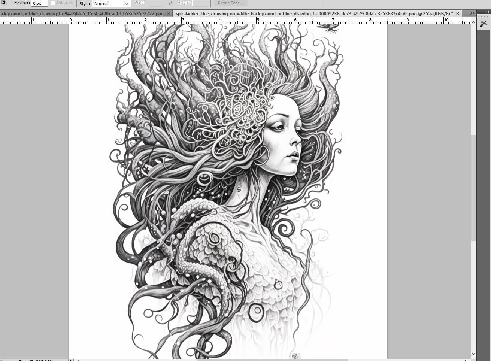Show hidden document tabs via the >> overflow arrow
The height and width of the screenshot is (361, 491).
pos(472,13)
